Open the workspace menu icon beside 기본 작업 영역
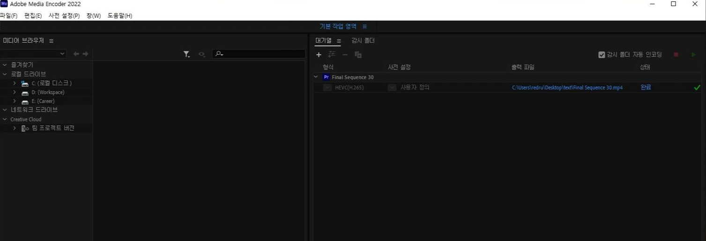This screenshot has height=241, width=706. click(x=365, y=27)
